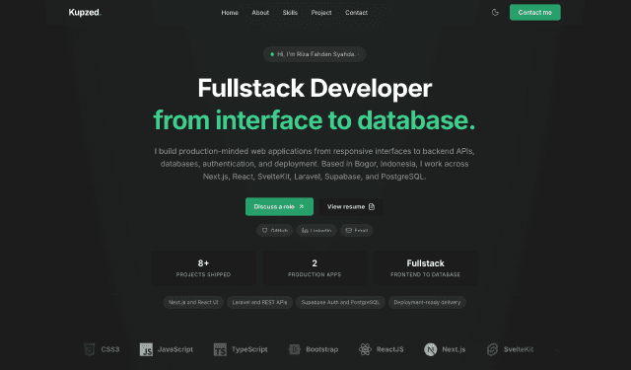Navigate to the Skills menu item
Image resolution: width=631 pixels, height=370 pixels.
click(x=290, y=13)
